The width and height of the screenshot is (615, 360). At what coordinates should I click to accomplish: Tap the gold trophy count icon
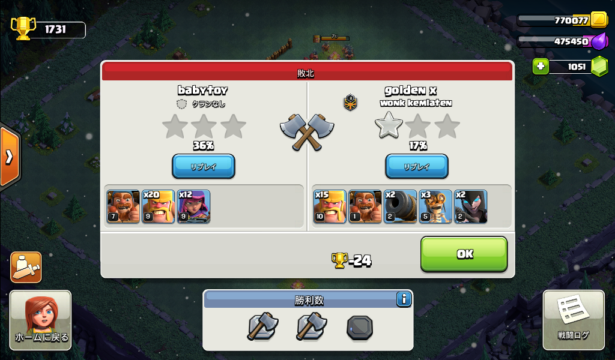[x=23, y=29]
